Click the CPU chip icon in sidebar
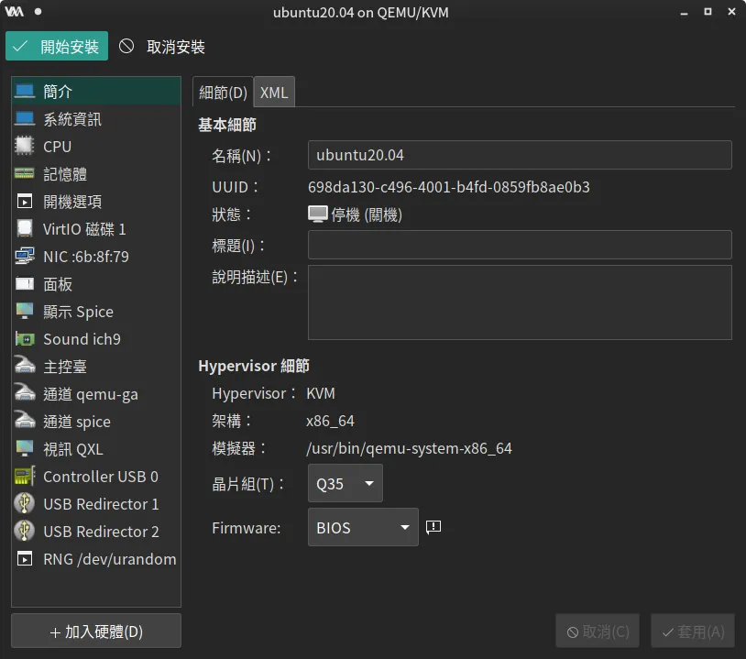Image resolution: width=746 pixels, height=659 pixels. tap(25, 147)
